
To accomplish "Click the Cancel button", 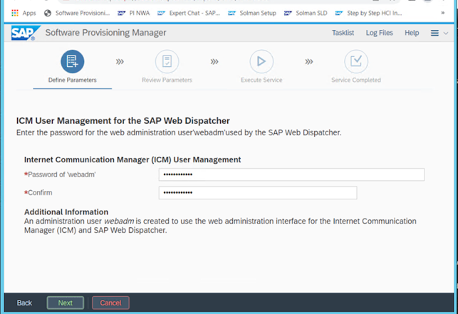I will coord(110,303).
